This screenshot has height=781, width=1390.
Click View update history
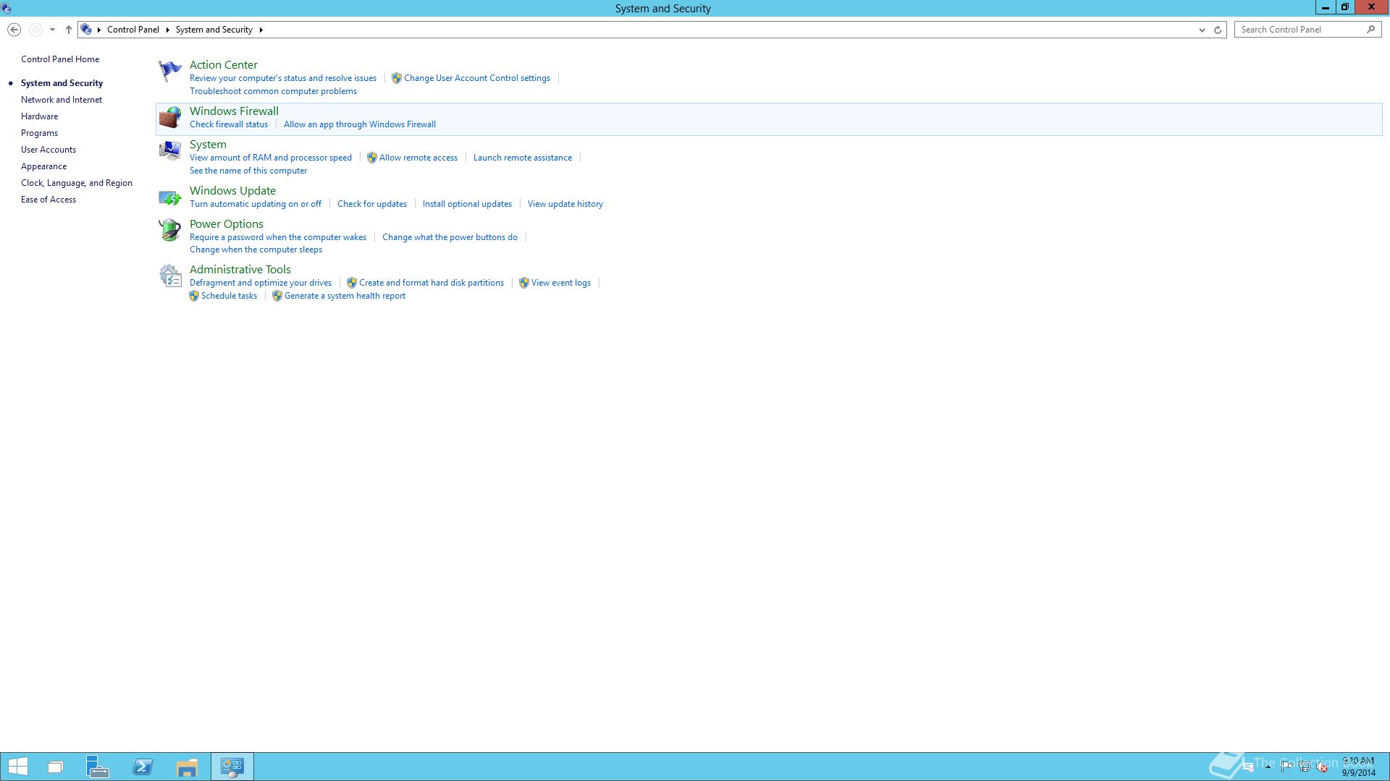tap(565, 204)
